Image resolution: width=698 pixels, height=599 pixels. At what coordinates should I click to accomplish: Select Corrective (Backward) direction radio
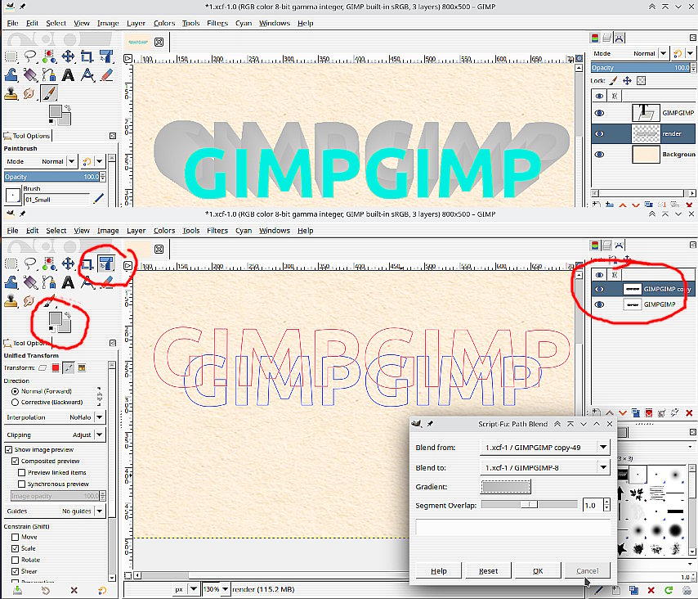coord(16,402)
